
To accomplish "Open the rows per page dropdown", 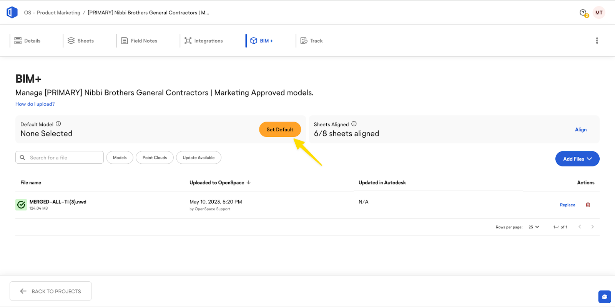I will click(534, 227).
